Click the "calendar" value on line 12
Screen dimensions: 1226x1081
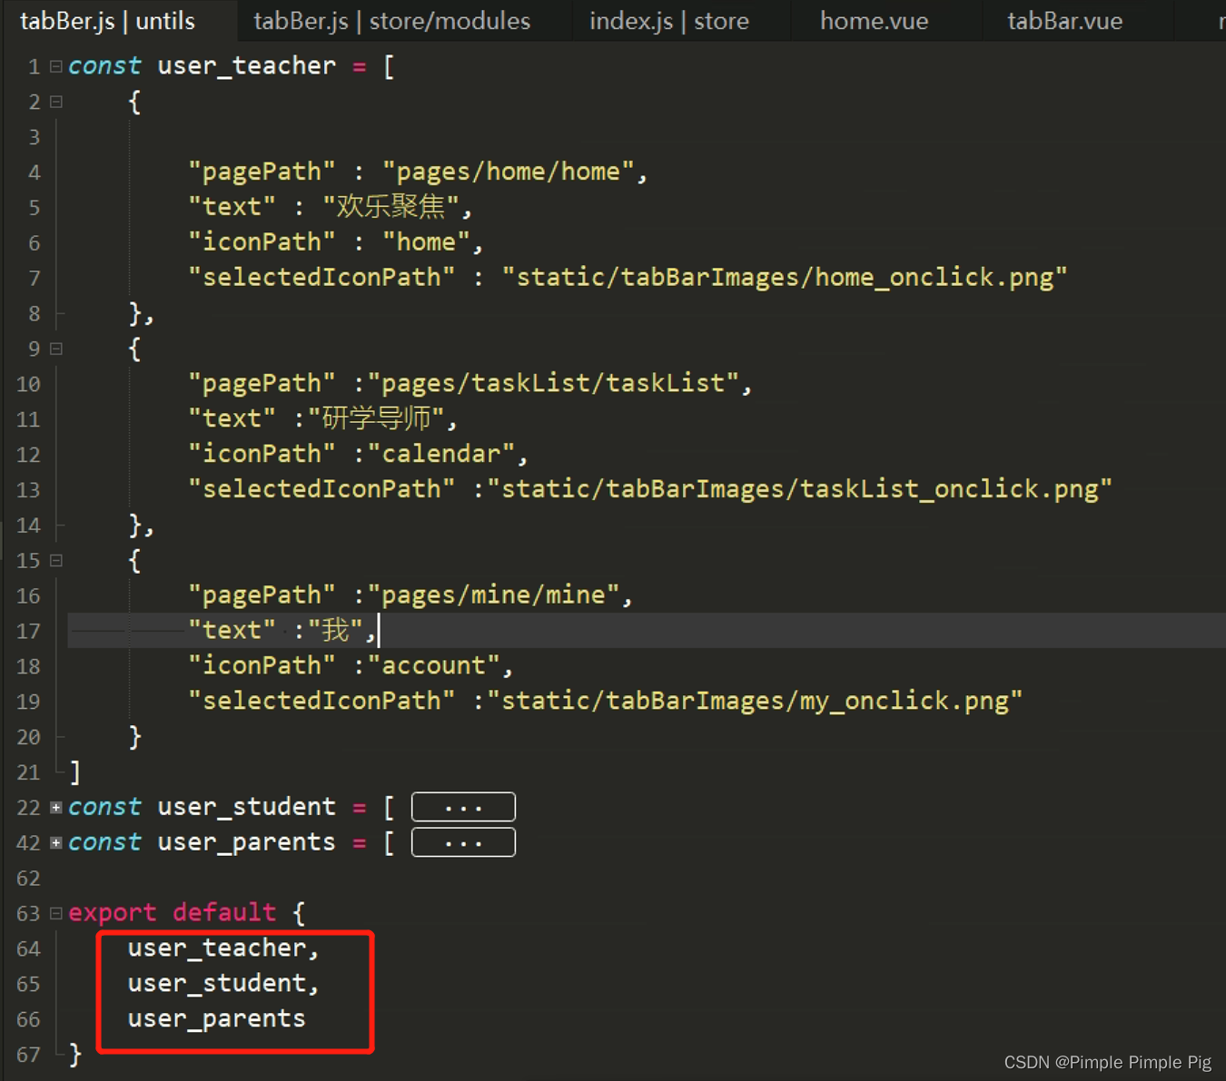(441, 454)
